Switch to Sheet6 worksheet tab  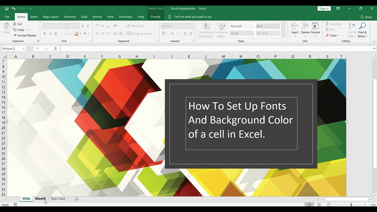40,199
